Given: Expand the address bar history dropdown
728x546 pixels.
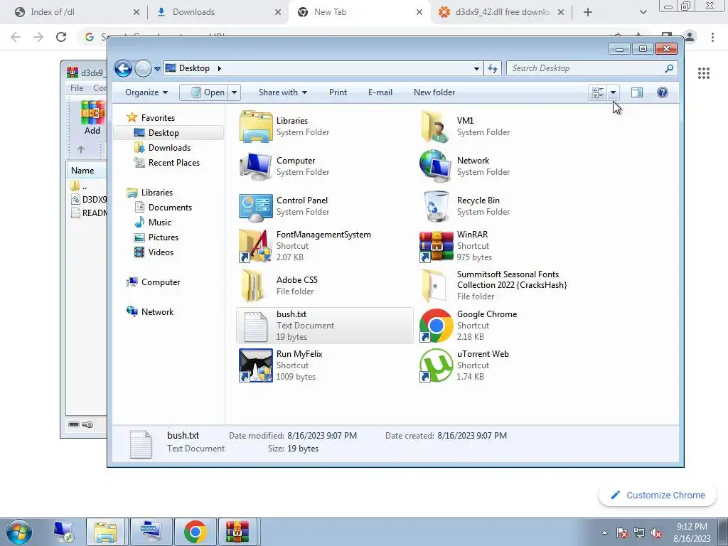Looking at the screenshot, I should [476, 69].
